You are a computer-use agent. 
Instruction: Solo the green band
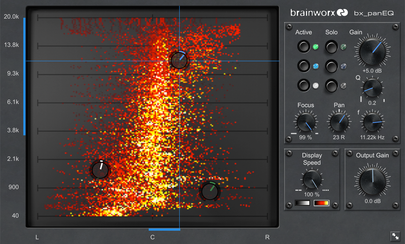(x=332, y=47)
